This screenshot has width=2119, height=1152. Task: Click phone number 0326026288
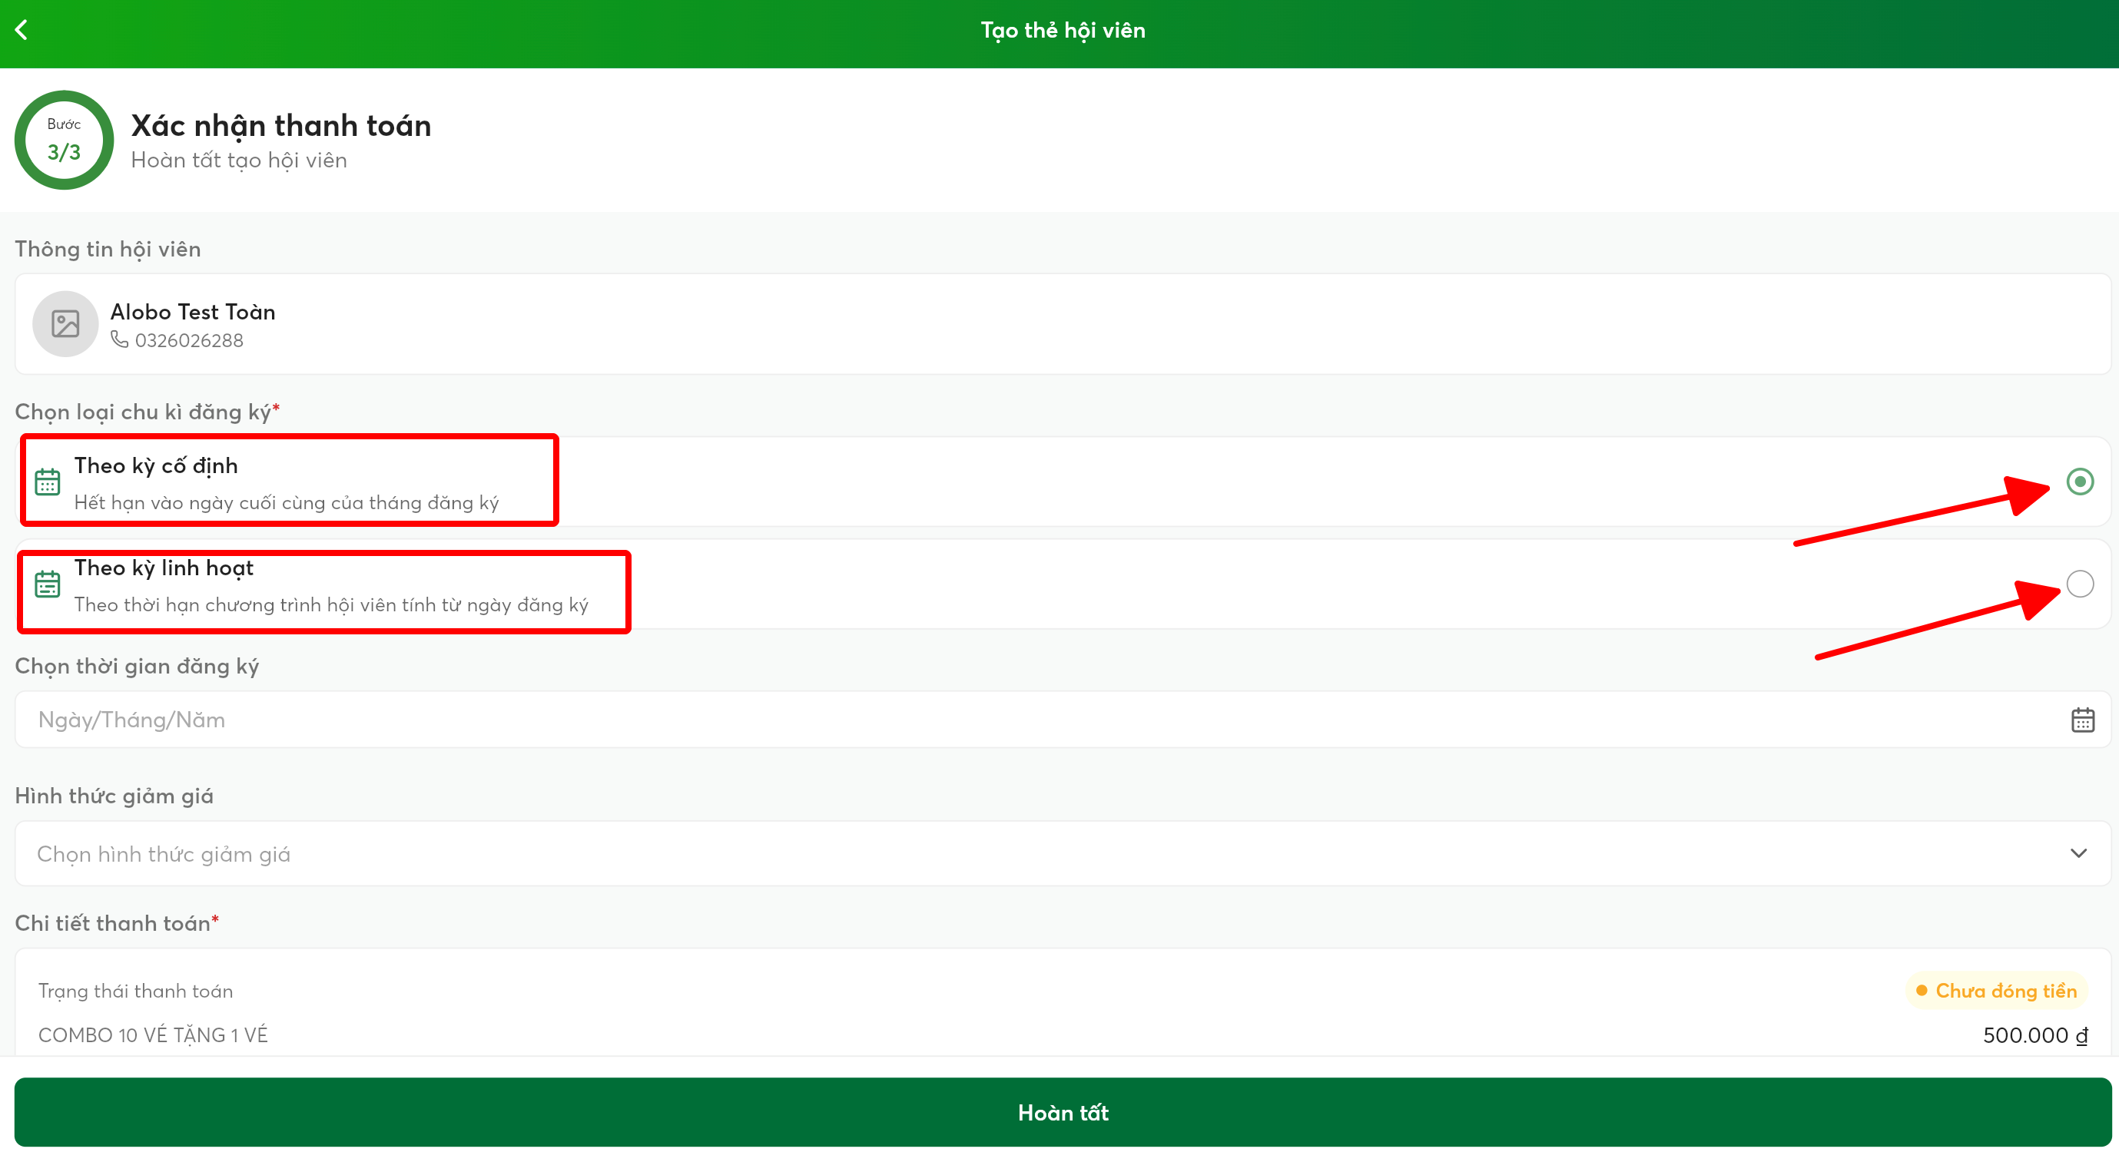click(189, 340)
